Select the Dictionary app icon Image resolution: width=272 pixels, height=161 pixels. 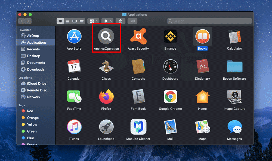[x=202, y=66]
